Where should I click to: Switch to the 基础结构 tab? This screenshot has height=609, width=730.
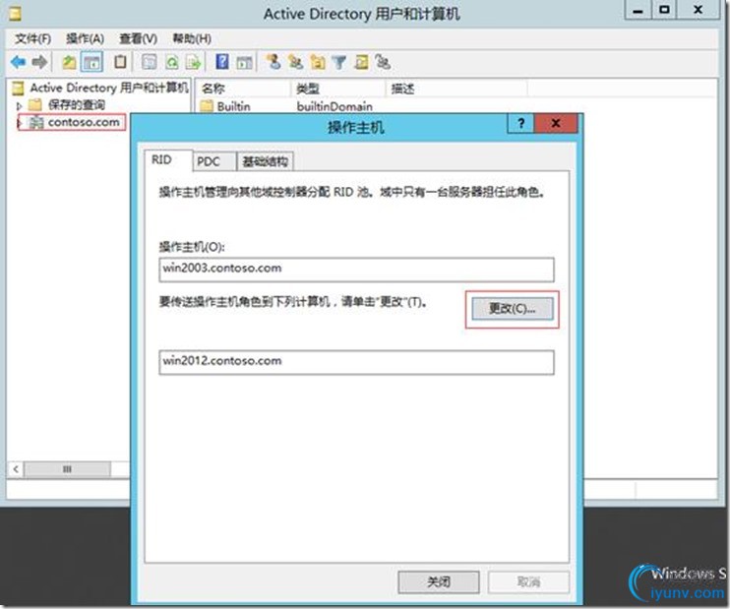pos(265,161)
